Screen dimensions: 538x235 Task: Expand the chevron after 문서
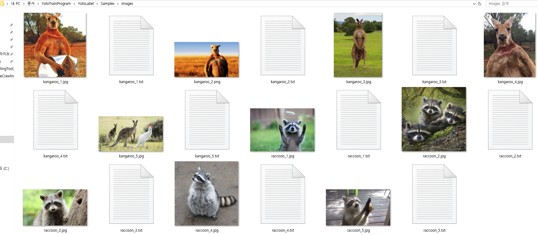(x=38, y=4)
